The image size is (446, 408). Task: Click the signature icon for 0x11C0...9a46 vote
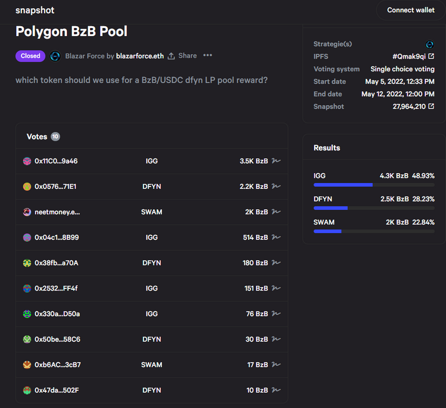click(276, 161)
